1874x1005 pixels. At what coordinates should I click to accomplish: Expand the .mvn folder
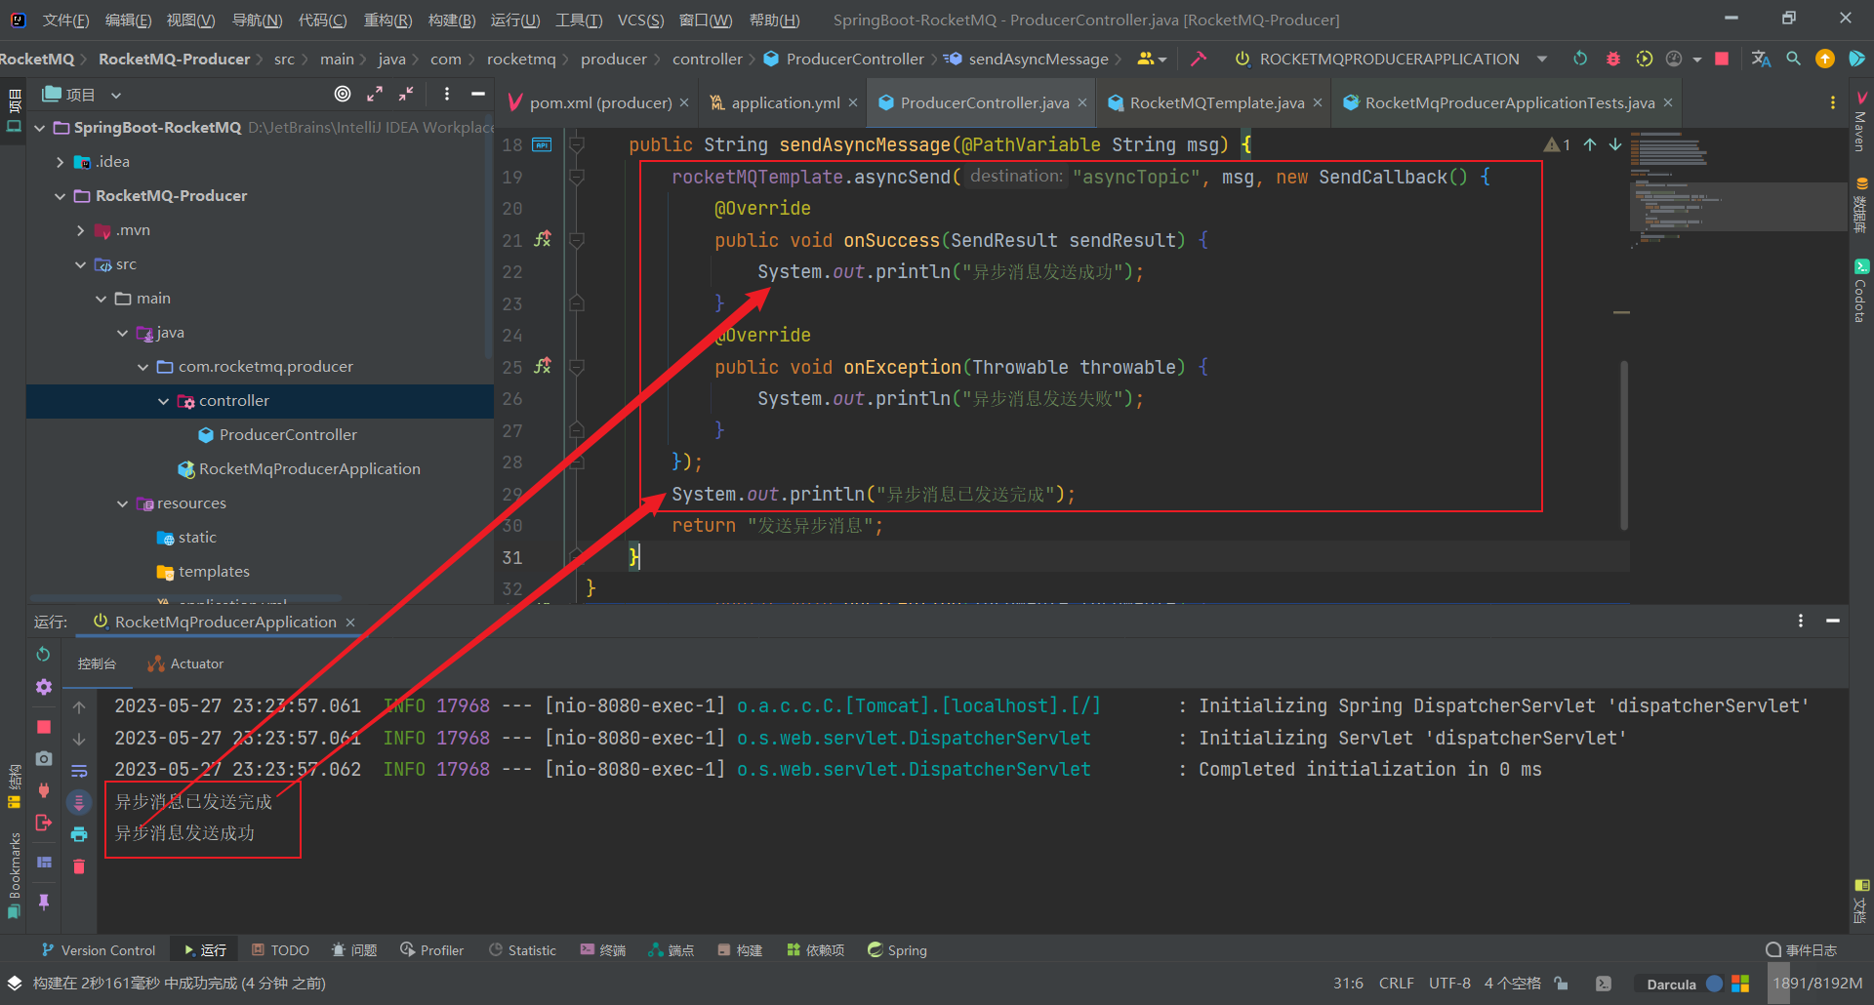click(81, 230)
